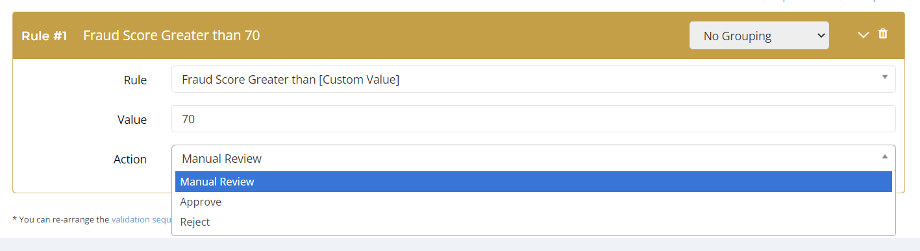Open the No Grouping dropdown
920x251 pixels.
[x=759, y=36]
